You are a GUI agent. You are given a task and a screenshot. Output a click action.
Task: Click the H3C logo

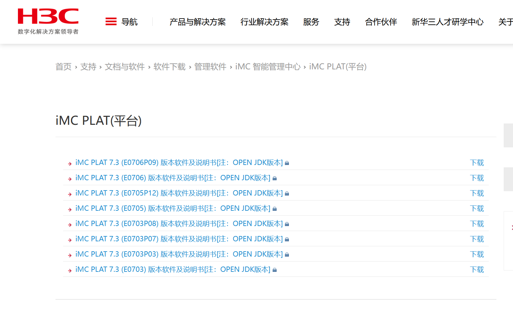tap(48, 16)
